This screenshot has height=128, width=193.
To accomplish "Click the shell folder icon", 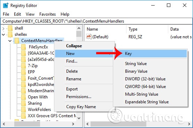I will (x=10, y=28).
